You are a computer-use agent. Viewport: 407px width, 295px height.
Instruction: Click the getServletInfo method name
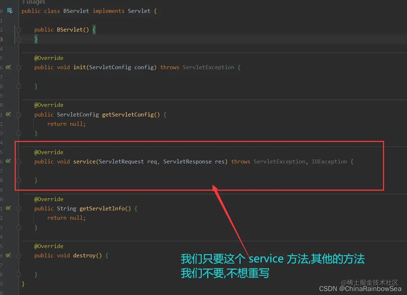click(102, 209)
